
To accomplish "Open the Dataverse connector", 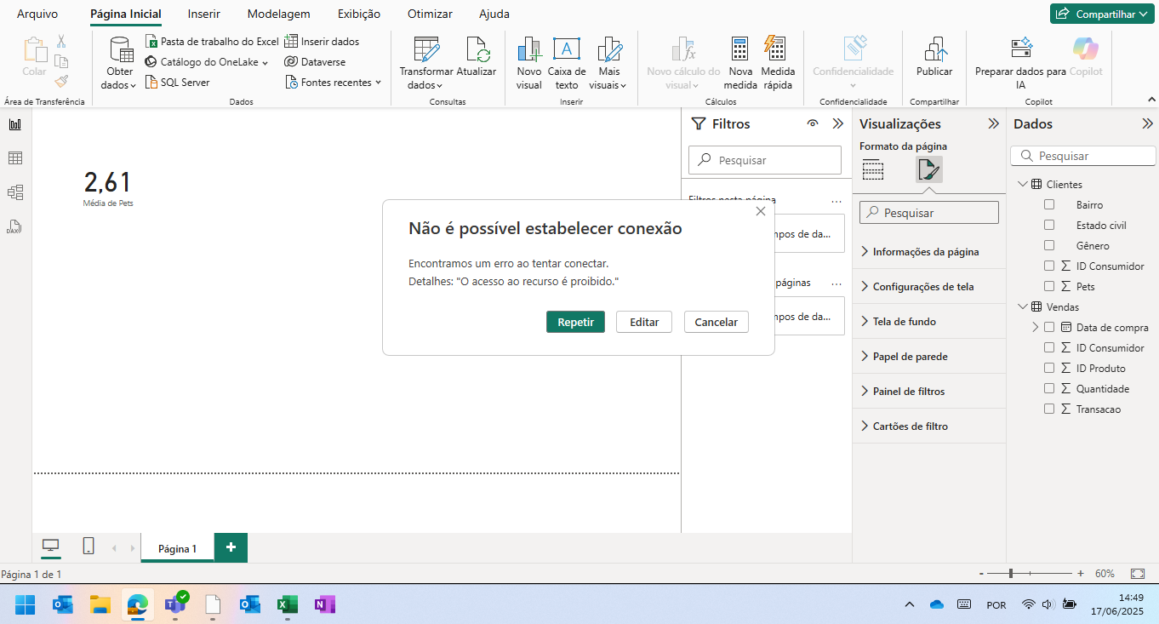I will click(x=315, y=61).
